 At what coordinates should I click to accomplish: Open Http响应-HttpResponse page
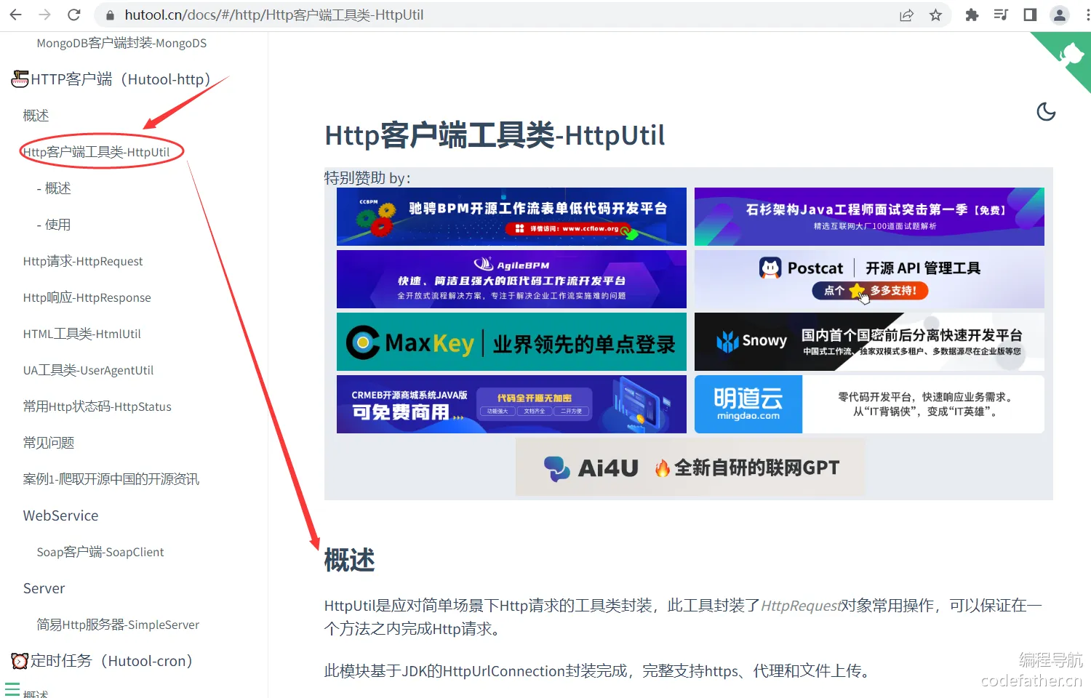click(x=87, y=297)
